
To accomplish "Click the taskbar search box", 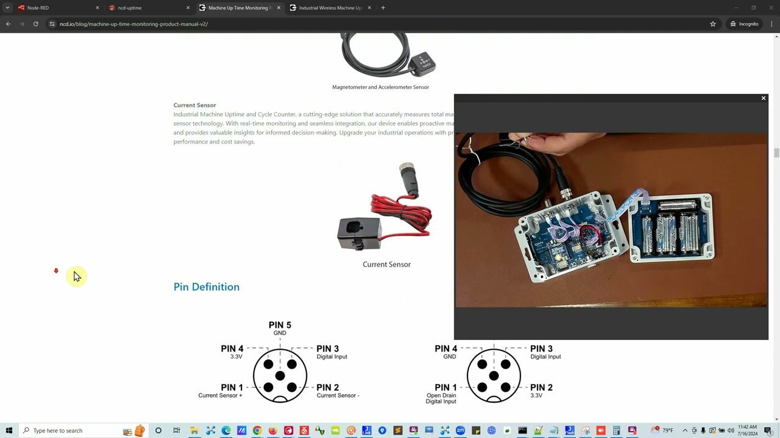I will (82, 430).
